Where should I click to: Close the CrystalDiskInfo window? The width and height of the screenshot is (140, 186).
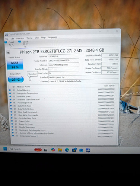(x=117, y=31)
